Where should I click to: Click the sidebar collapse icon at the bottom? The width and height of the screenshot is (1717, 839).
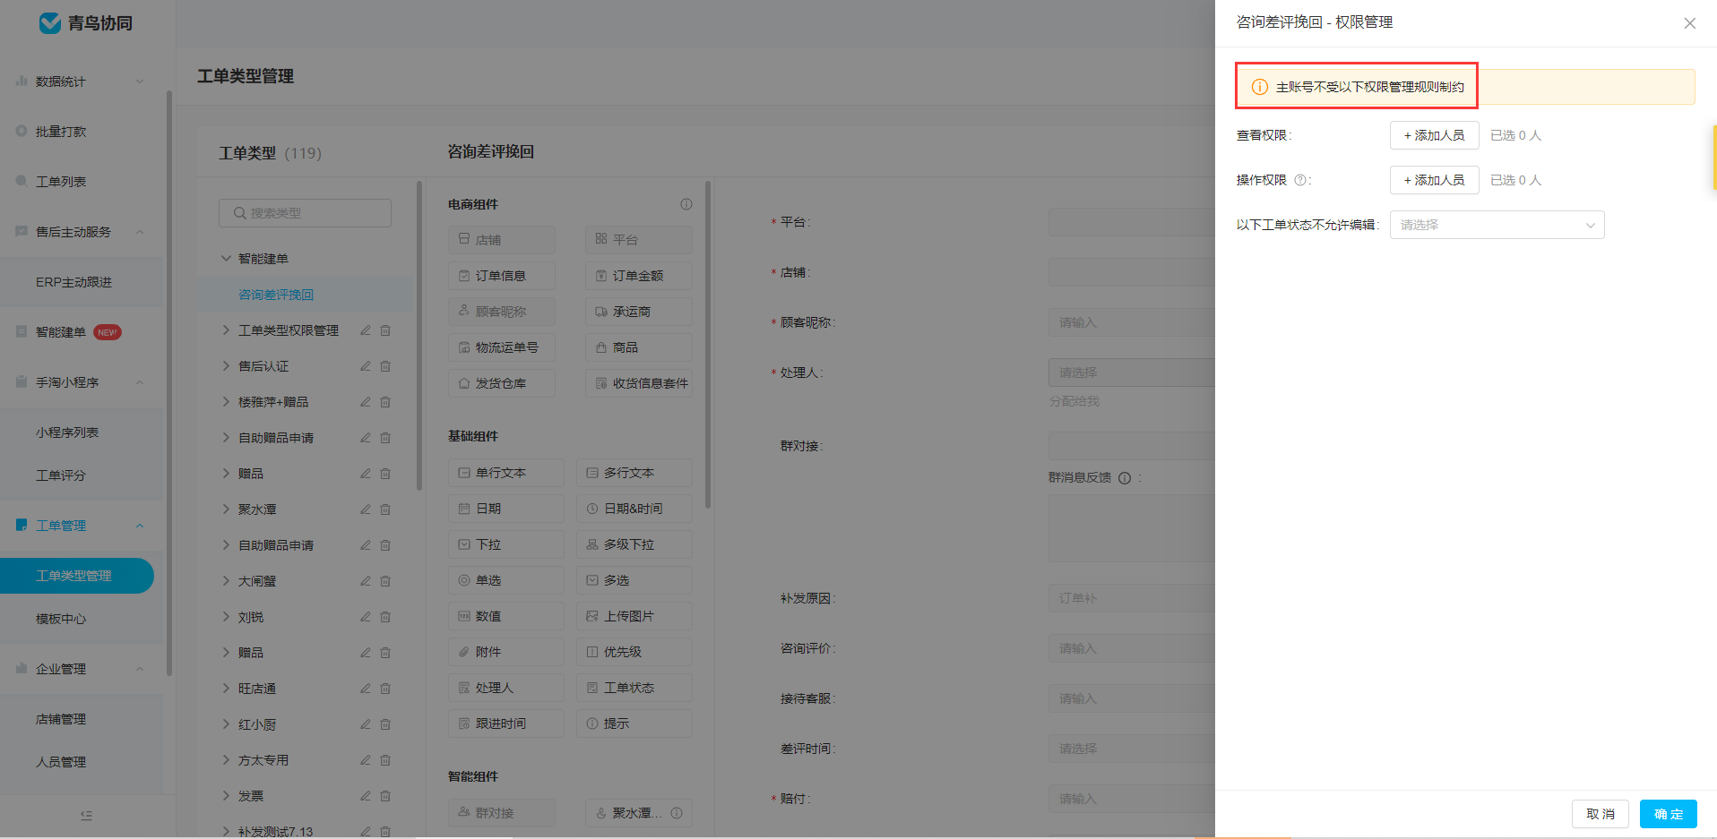86,816
